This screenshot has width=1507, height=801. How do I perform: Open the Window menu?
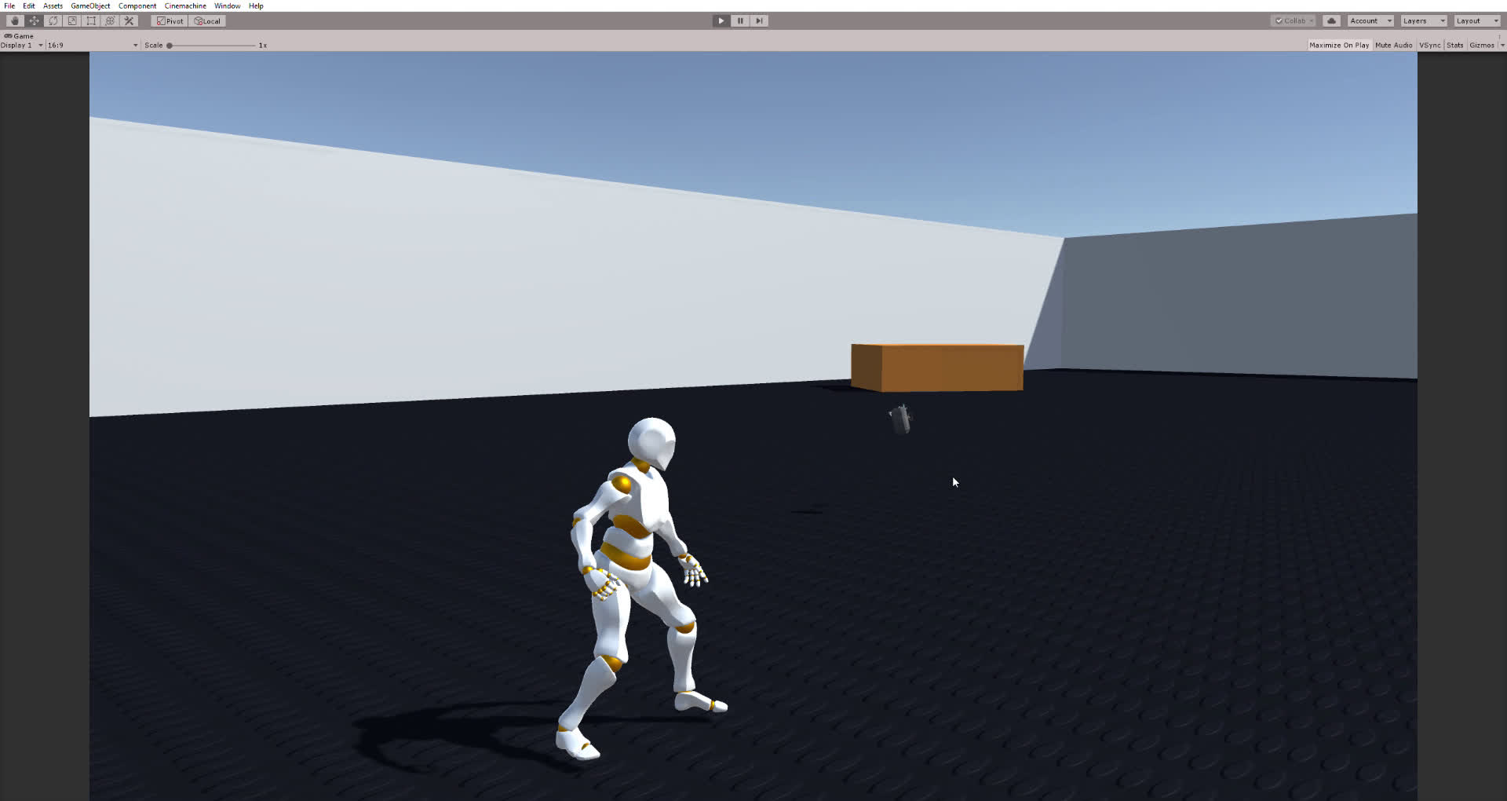point(228,5)
